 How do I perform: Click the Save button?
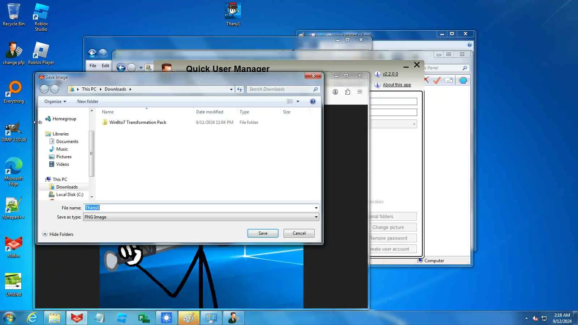coord(263,233)
